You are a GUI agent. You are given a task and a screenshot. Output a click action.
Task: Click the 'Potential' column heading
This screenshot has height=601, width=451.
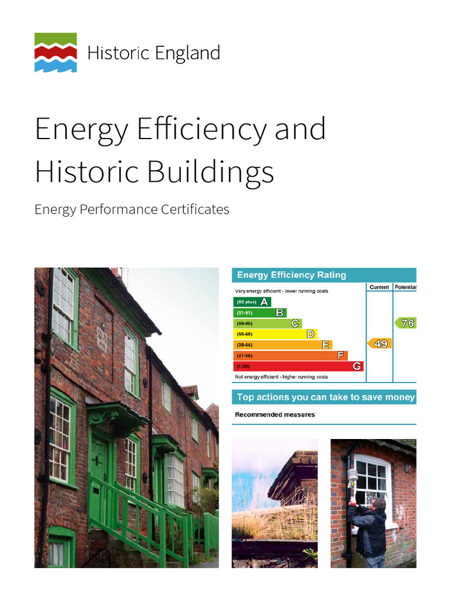pos(405,287)
